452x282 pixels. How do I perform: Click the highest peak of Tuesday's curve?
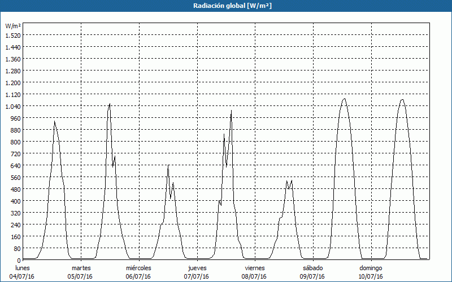pos(110,104)
